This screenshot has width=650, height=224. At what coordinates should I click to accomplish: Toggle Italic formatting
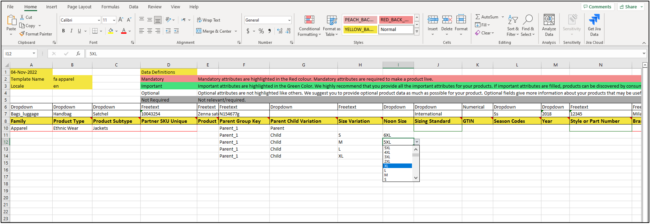(x=71, y=31)
